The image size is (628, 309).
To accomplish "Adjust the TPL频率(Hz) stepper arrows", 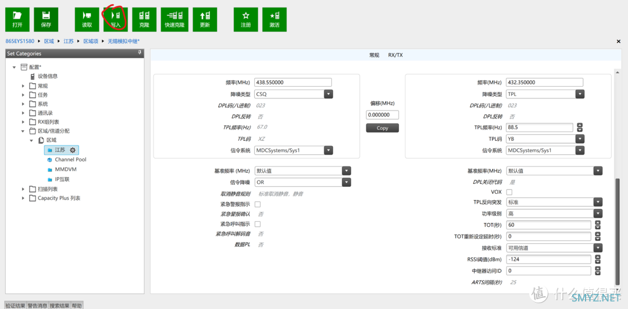I will tap(580, 127).
